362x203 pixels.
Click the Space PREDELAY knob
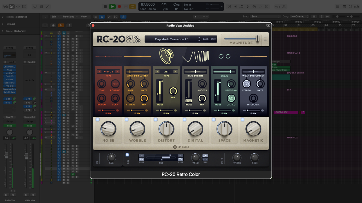point(231,84)
